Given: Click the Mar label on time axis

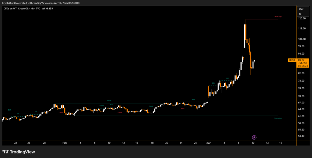Looking at the screenshot, I should [208, 143].
